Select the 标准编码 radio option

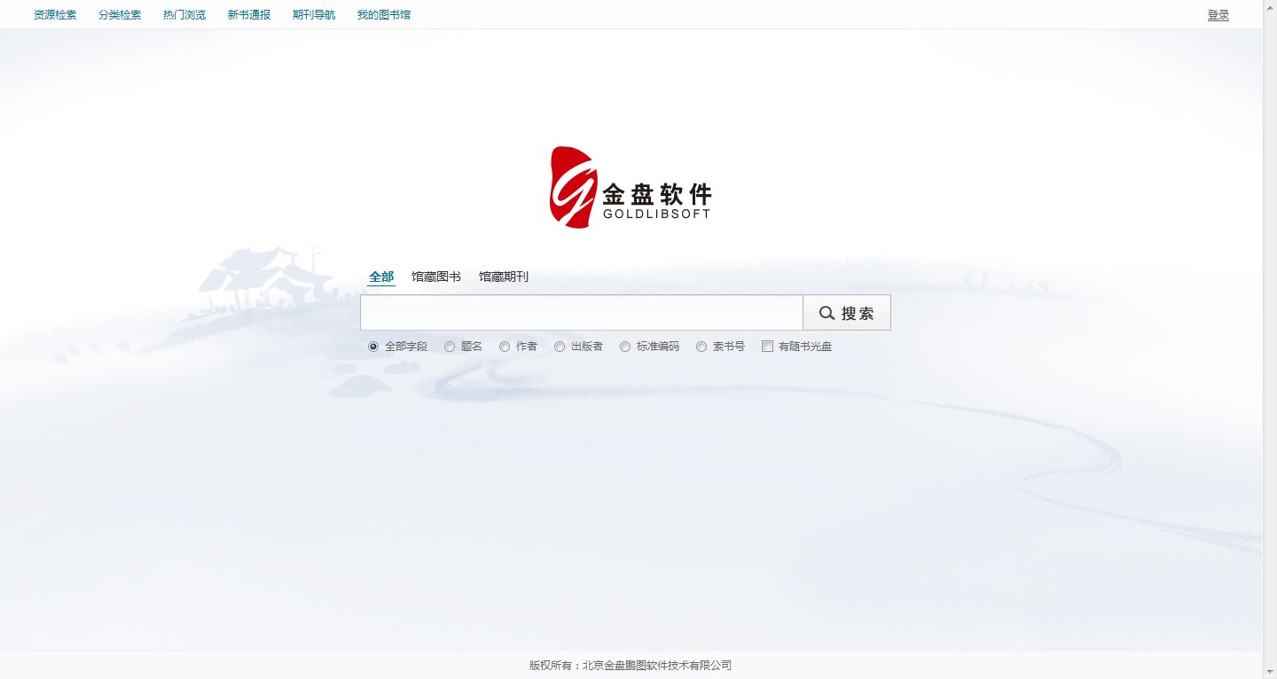pyautogui.click(x=625, y=347)
